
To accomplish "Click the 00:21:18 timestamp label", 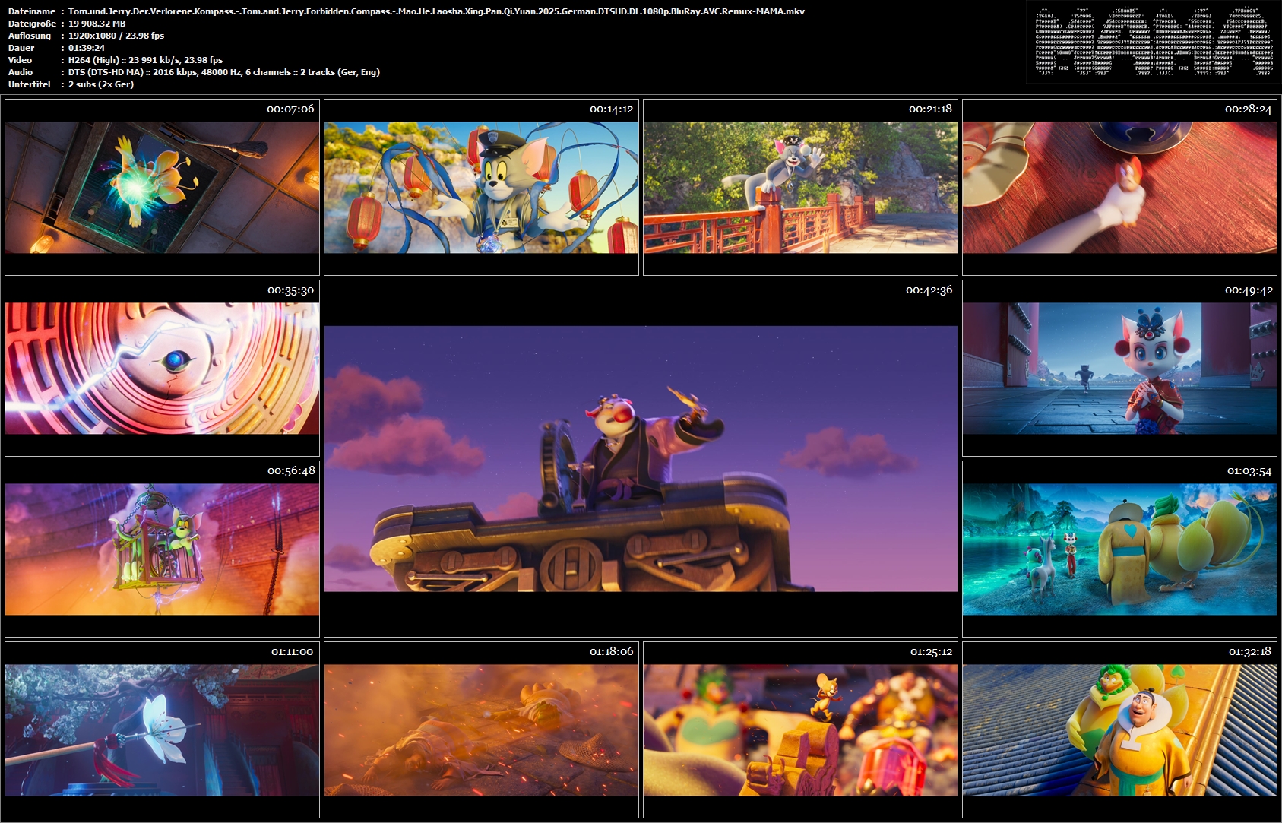I will click(930, 109).
